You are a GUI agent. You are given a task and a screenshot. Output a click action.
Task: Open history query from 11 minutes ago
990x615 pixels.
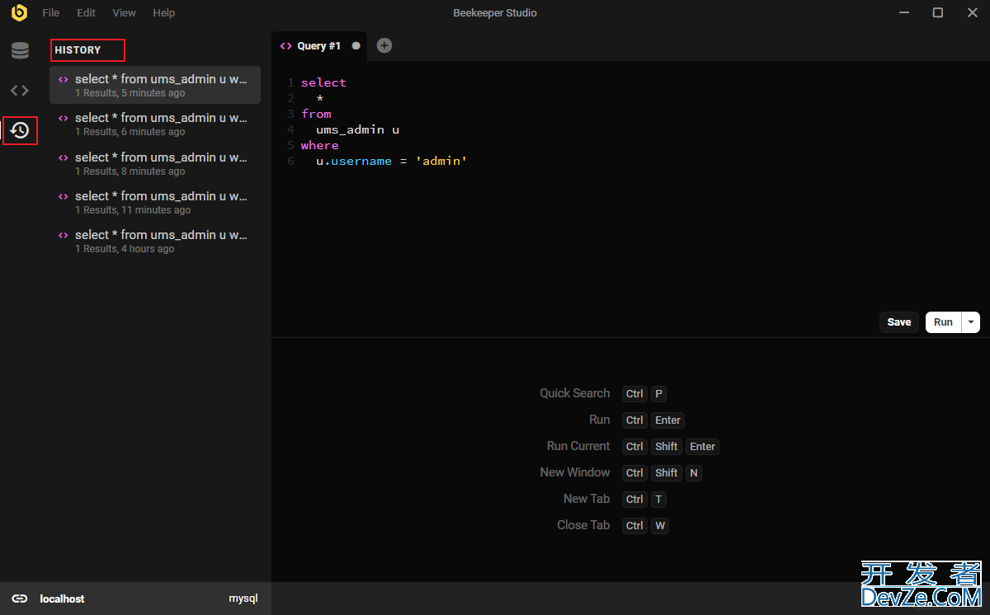pyautogui.click(x=155, y=202)
